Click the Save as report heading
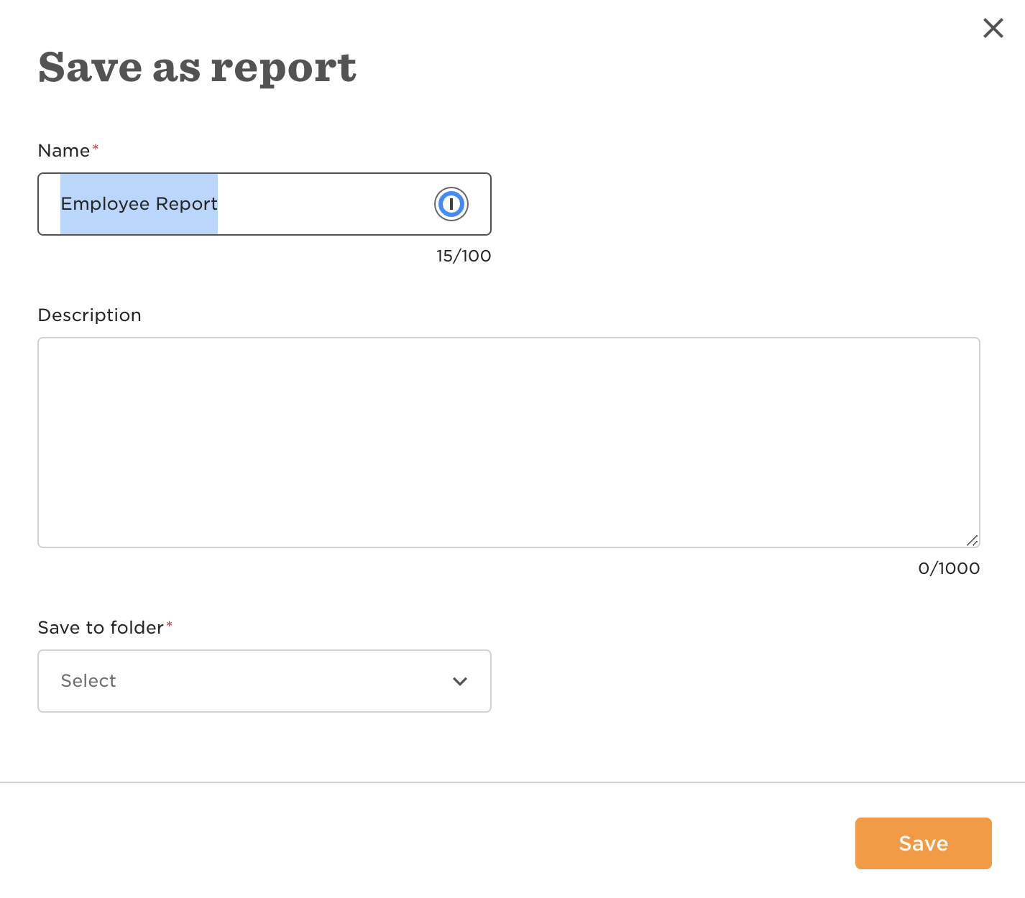The width and height of the screenshot is (1025, 898). click(197, 68)
